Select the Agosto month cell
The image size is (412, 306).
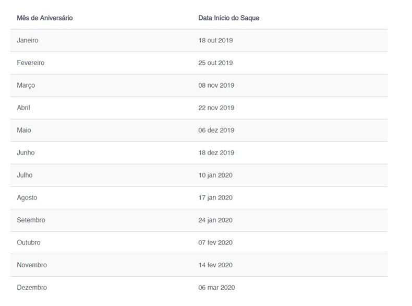tap(27, 197)
